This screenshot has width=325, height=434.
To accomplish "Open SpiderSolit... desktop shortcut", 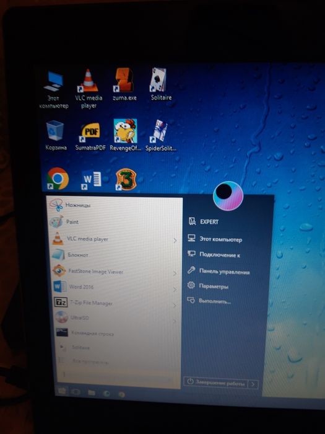I will coord(160,135).
